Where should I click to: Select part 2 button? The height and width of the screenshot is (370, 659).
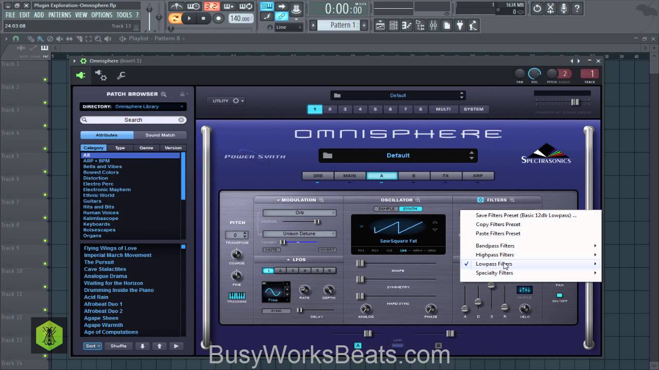coord(330,109)
